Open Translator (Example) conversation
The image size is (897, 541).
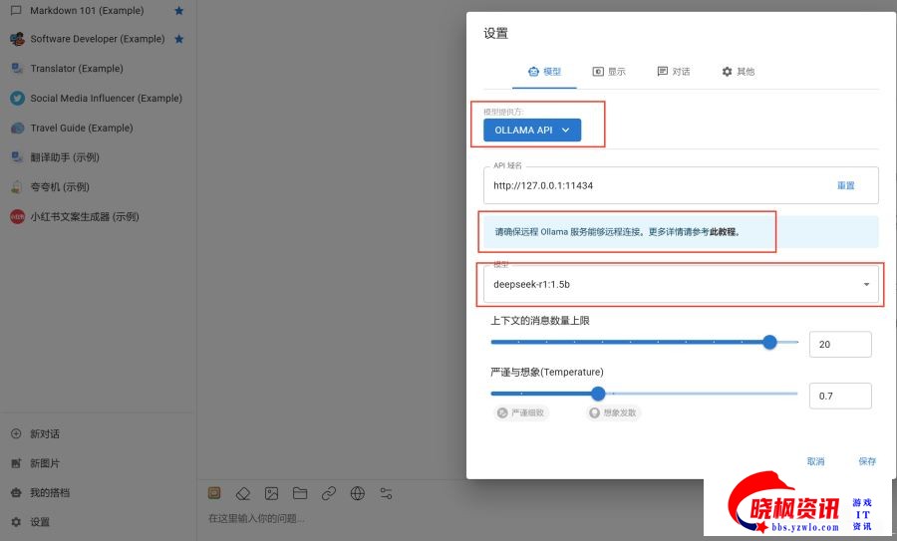(77, 68)
